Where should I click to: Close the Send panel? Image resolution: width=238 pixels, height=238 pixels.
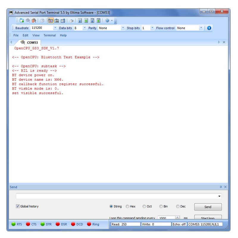226,187
